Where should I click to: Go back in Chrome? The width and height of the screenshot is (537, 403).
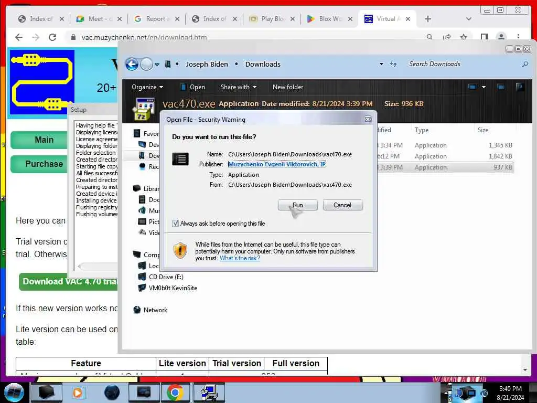pyautogui.click(x=19, y=37)
